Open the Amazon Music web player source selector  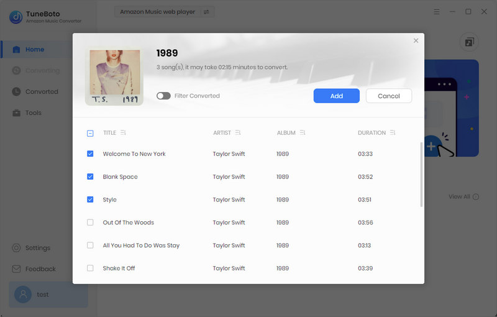click(x=164, y=12)
